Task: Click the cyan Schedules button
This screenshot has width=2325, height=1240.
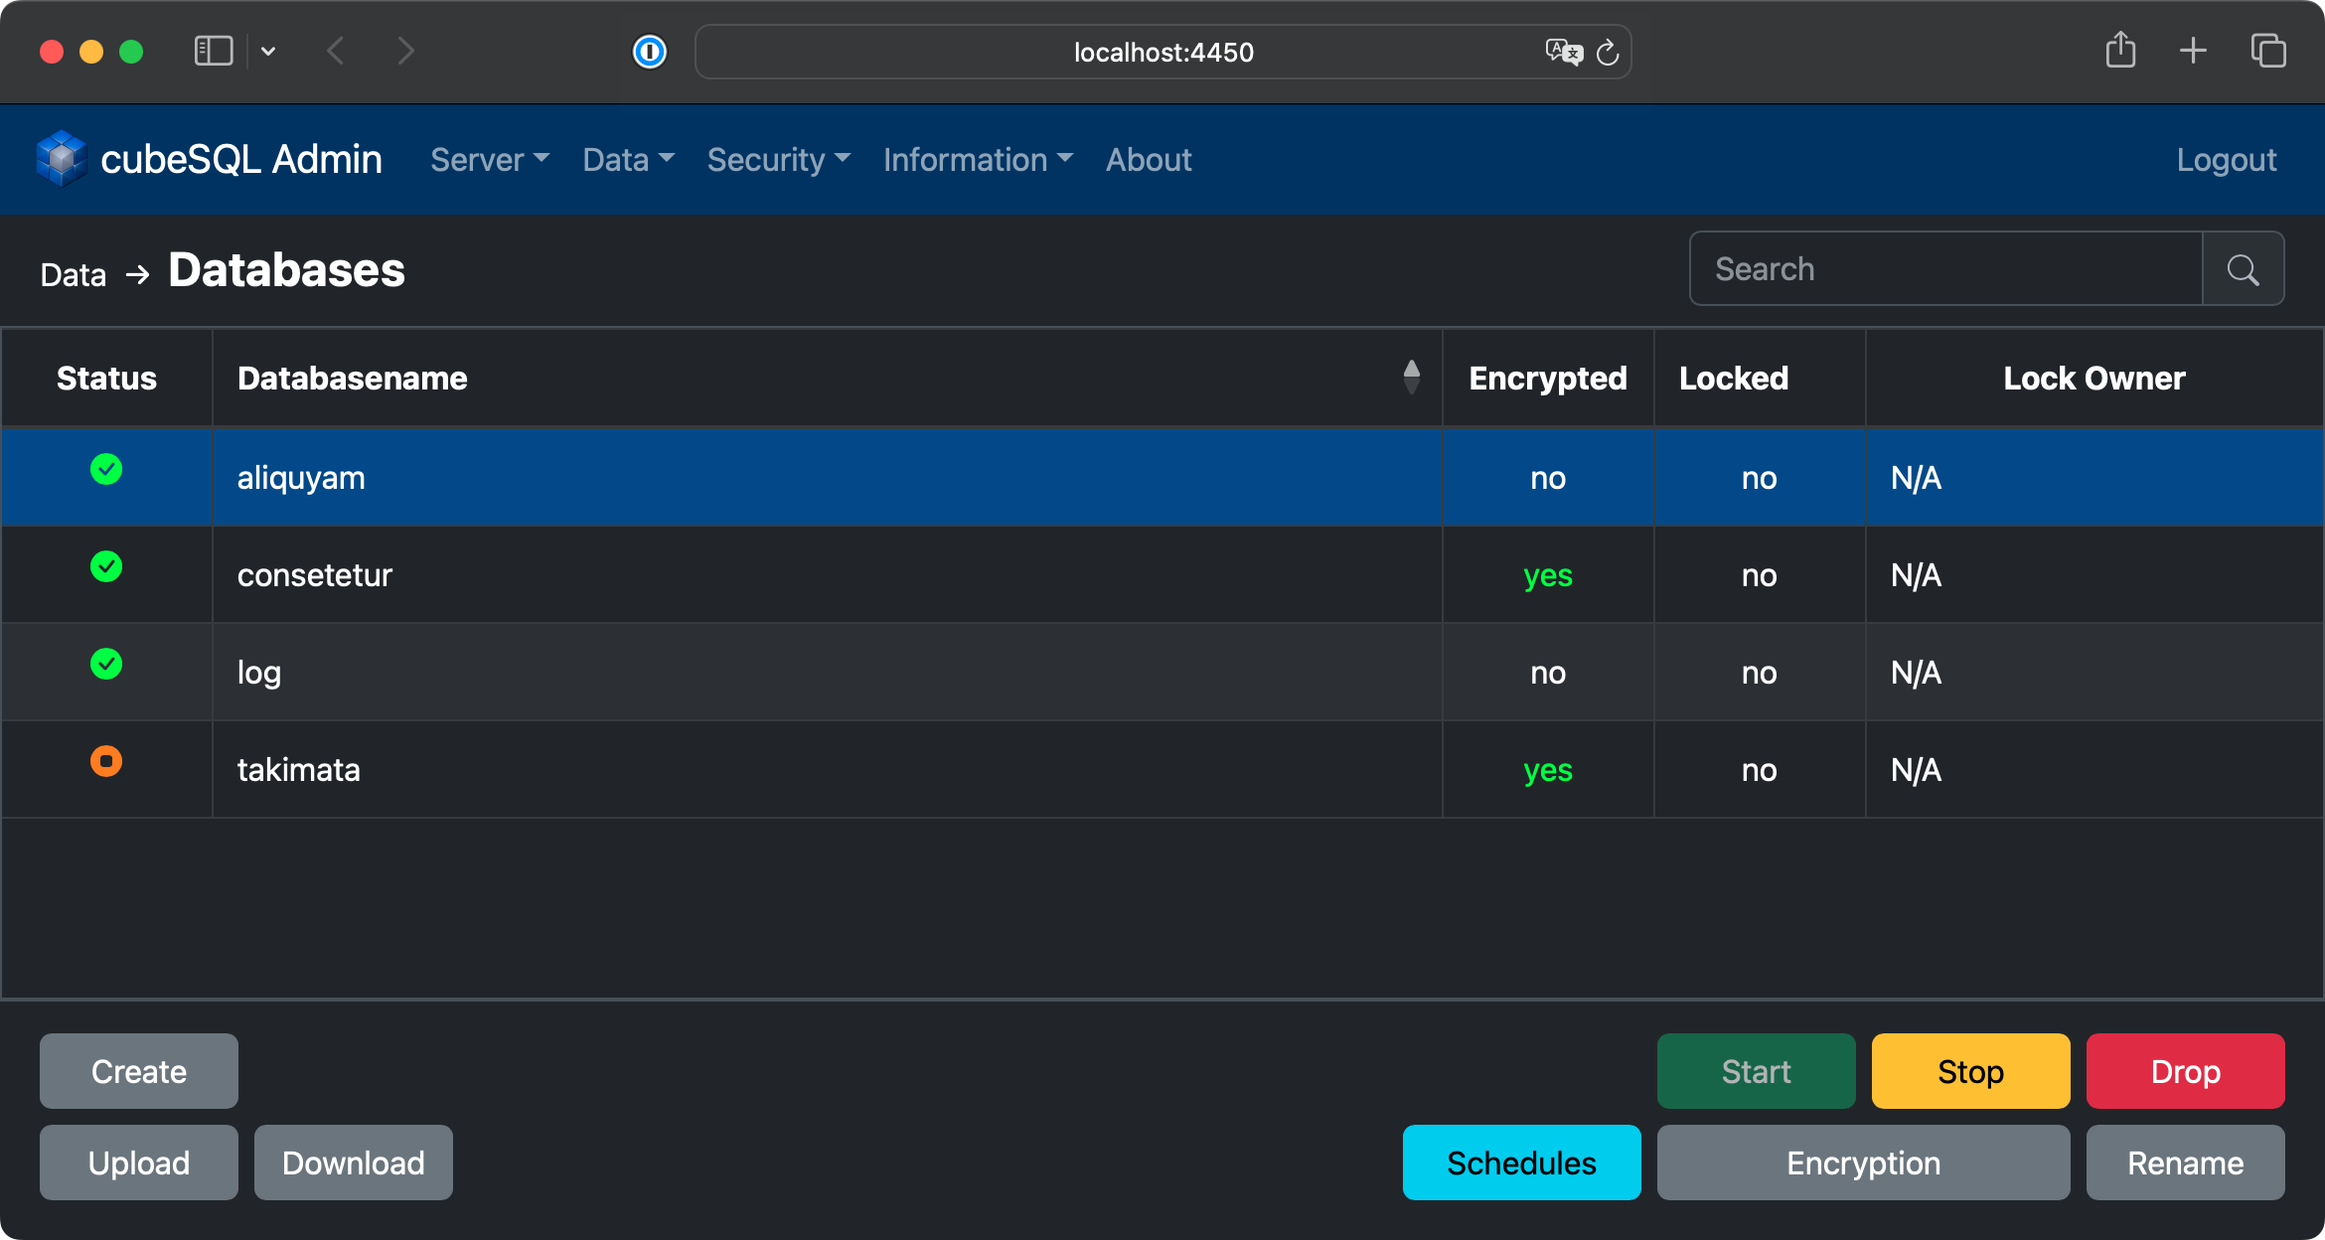Action: click(x=1521, y=1162)
